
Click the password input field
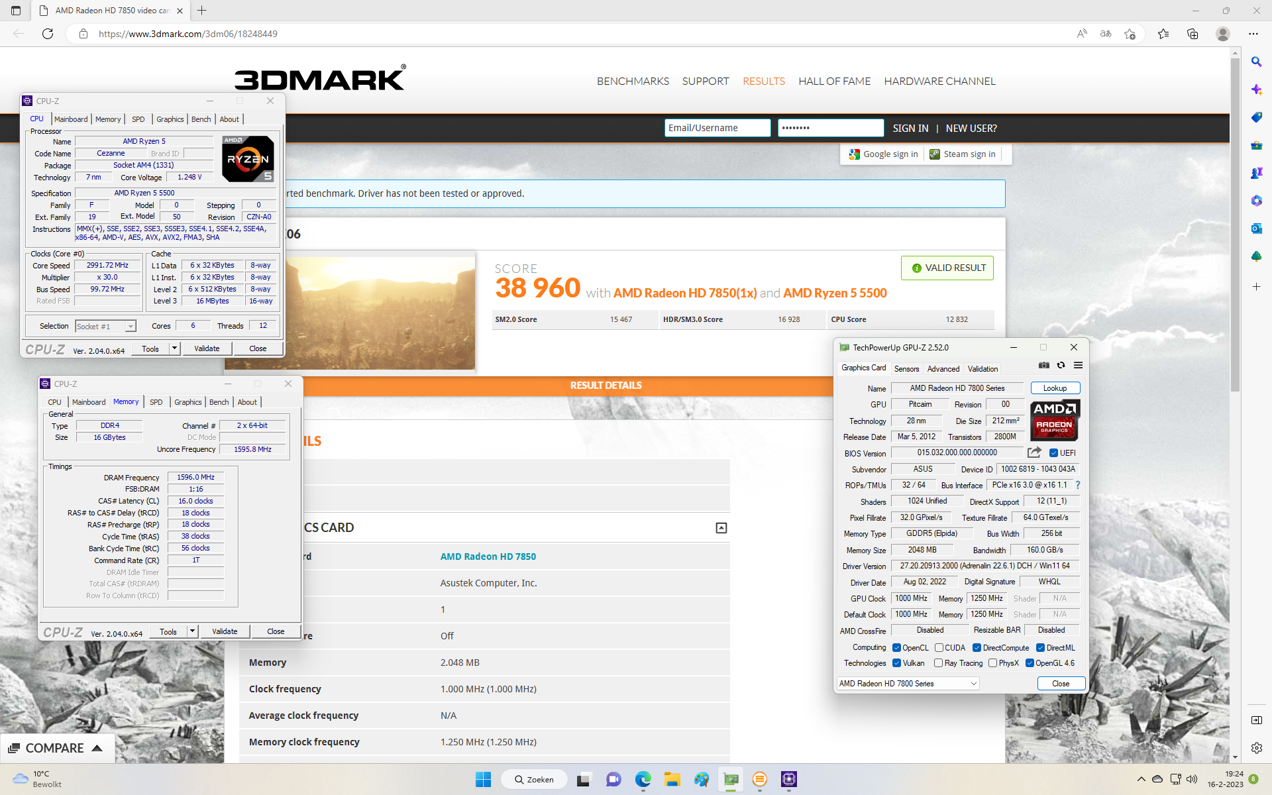point(830,128)
